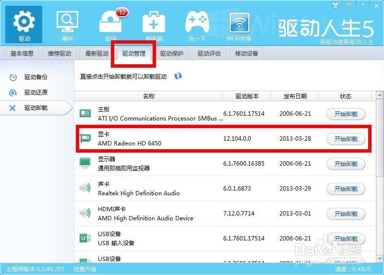384x275 pixels.
Task: Click the skin shirt icon in title bar
Action: coord(335,5)
